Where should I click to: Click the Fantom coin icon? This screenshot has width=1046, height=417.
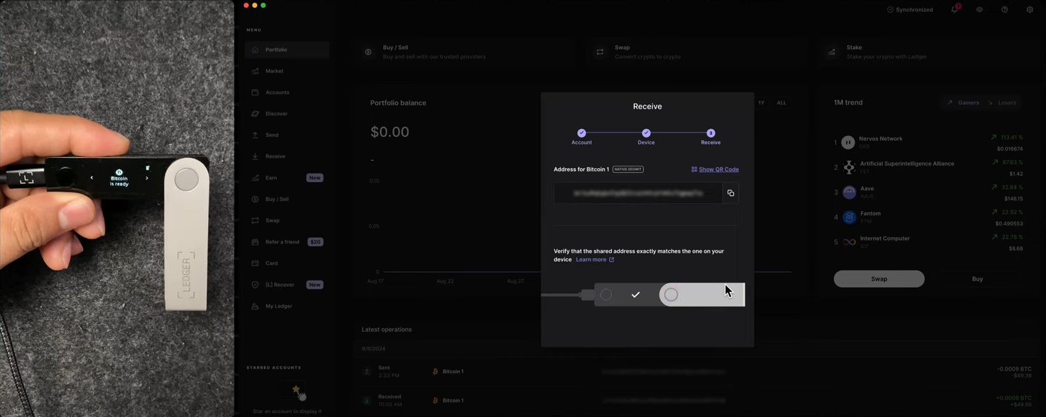point(848,217)
